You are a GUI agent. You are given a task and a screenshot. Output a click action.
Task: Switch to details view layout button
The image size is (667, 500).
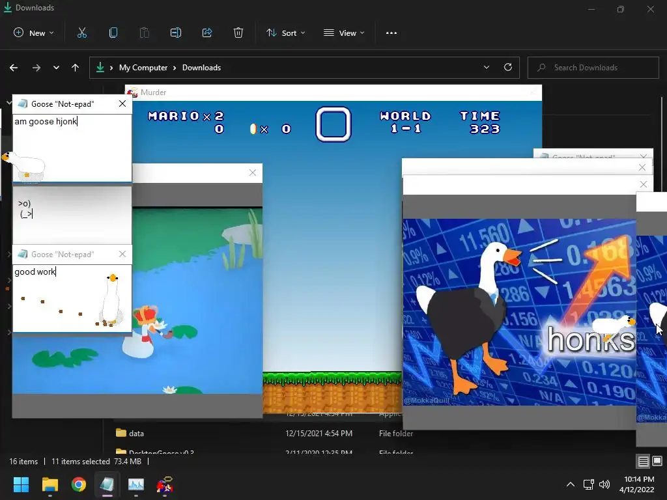[x=643, y=461]
